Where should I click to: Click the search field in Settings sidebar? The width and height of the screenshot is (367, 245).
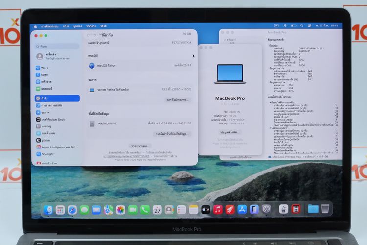click(x=57, y=47)
